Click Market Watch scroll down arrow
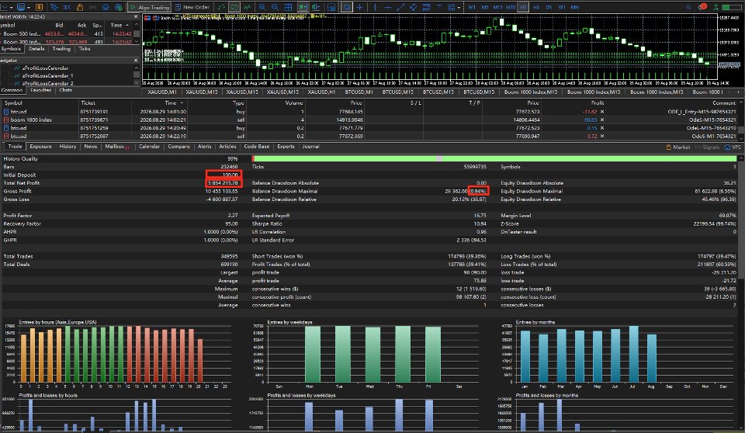745x433 pixels. tap(137, 41)
